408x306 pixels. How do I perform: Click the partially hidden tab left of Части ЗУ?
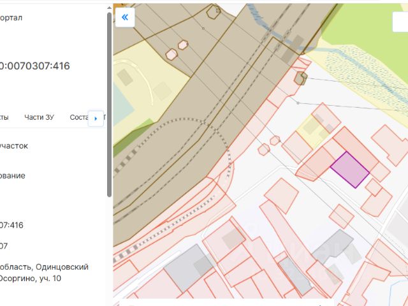(x=4, y=117)
